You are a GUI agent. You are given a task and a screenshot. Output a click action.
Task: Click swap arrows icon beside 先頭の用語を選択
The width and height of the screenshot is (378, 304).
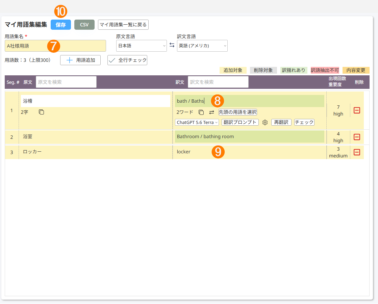pyautogui.click(x=212, y=112)
